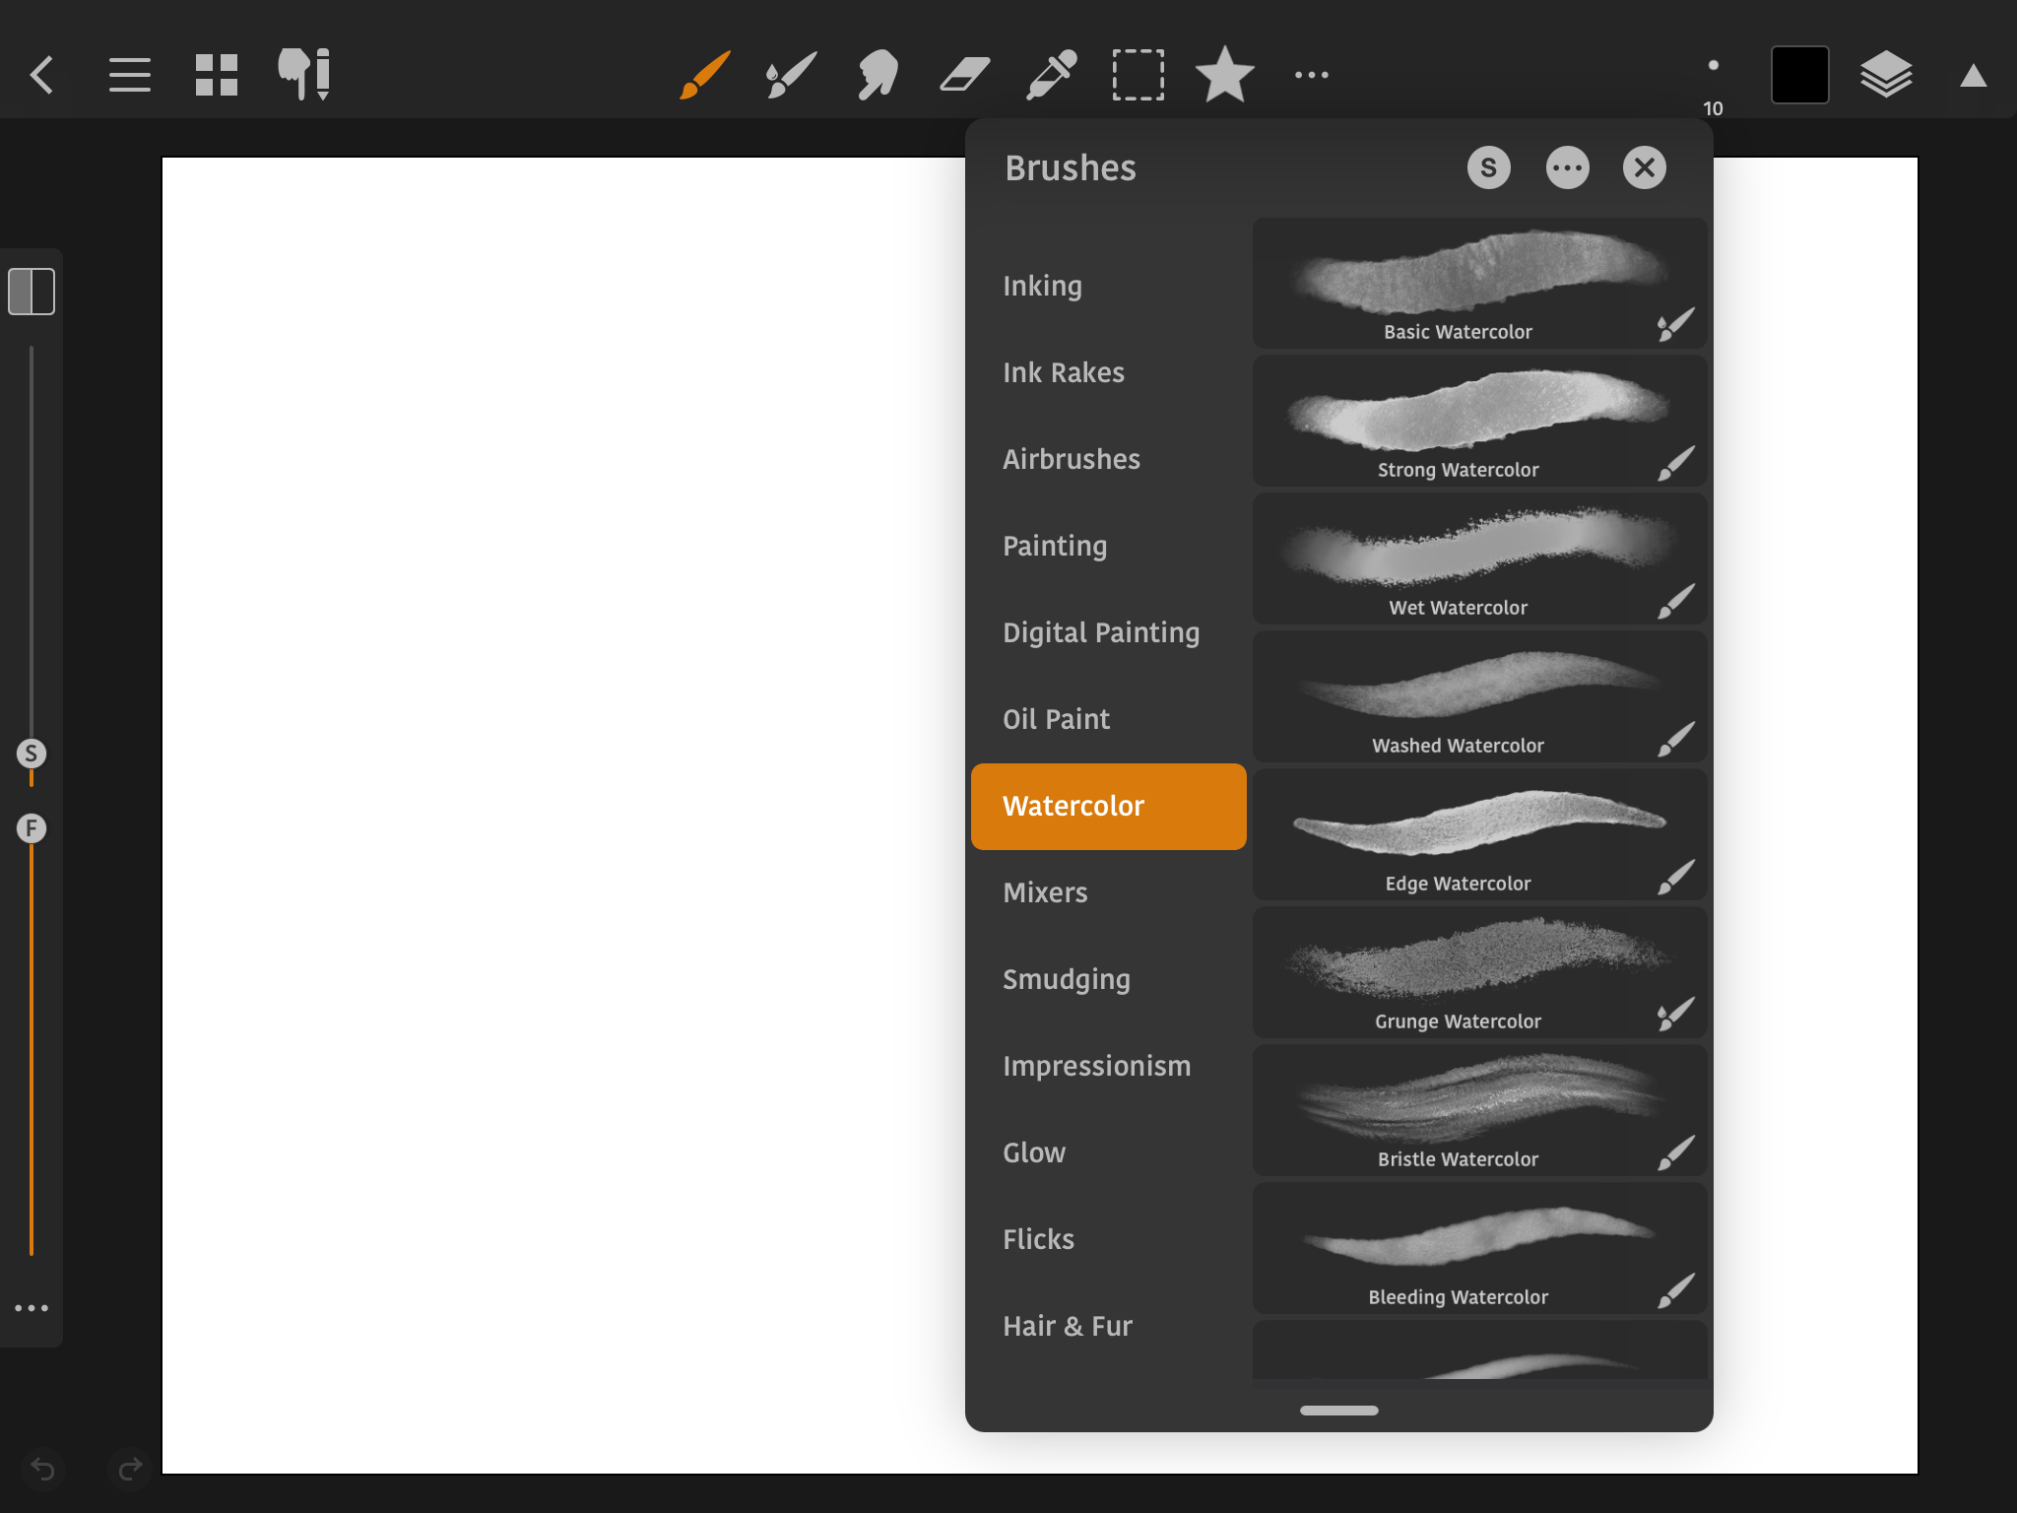Open the Impressionism brush category
2017x1513 pixels.
click(1096, 1066)
